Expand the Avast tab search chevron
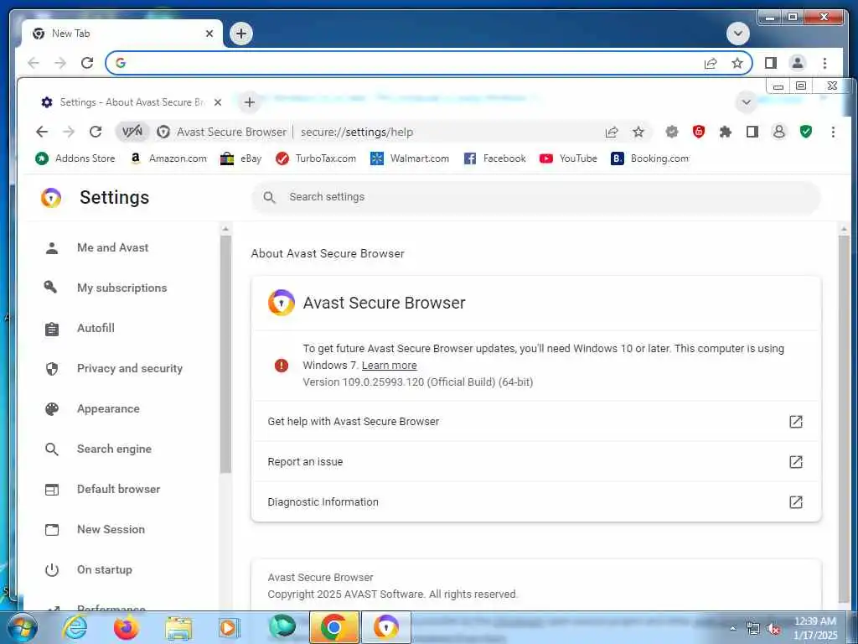 click(x=747, y=101)
